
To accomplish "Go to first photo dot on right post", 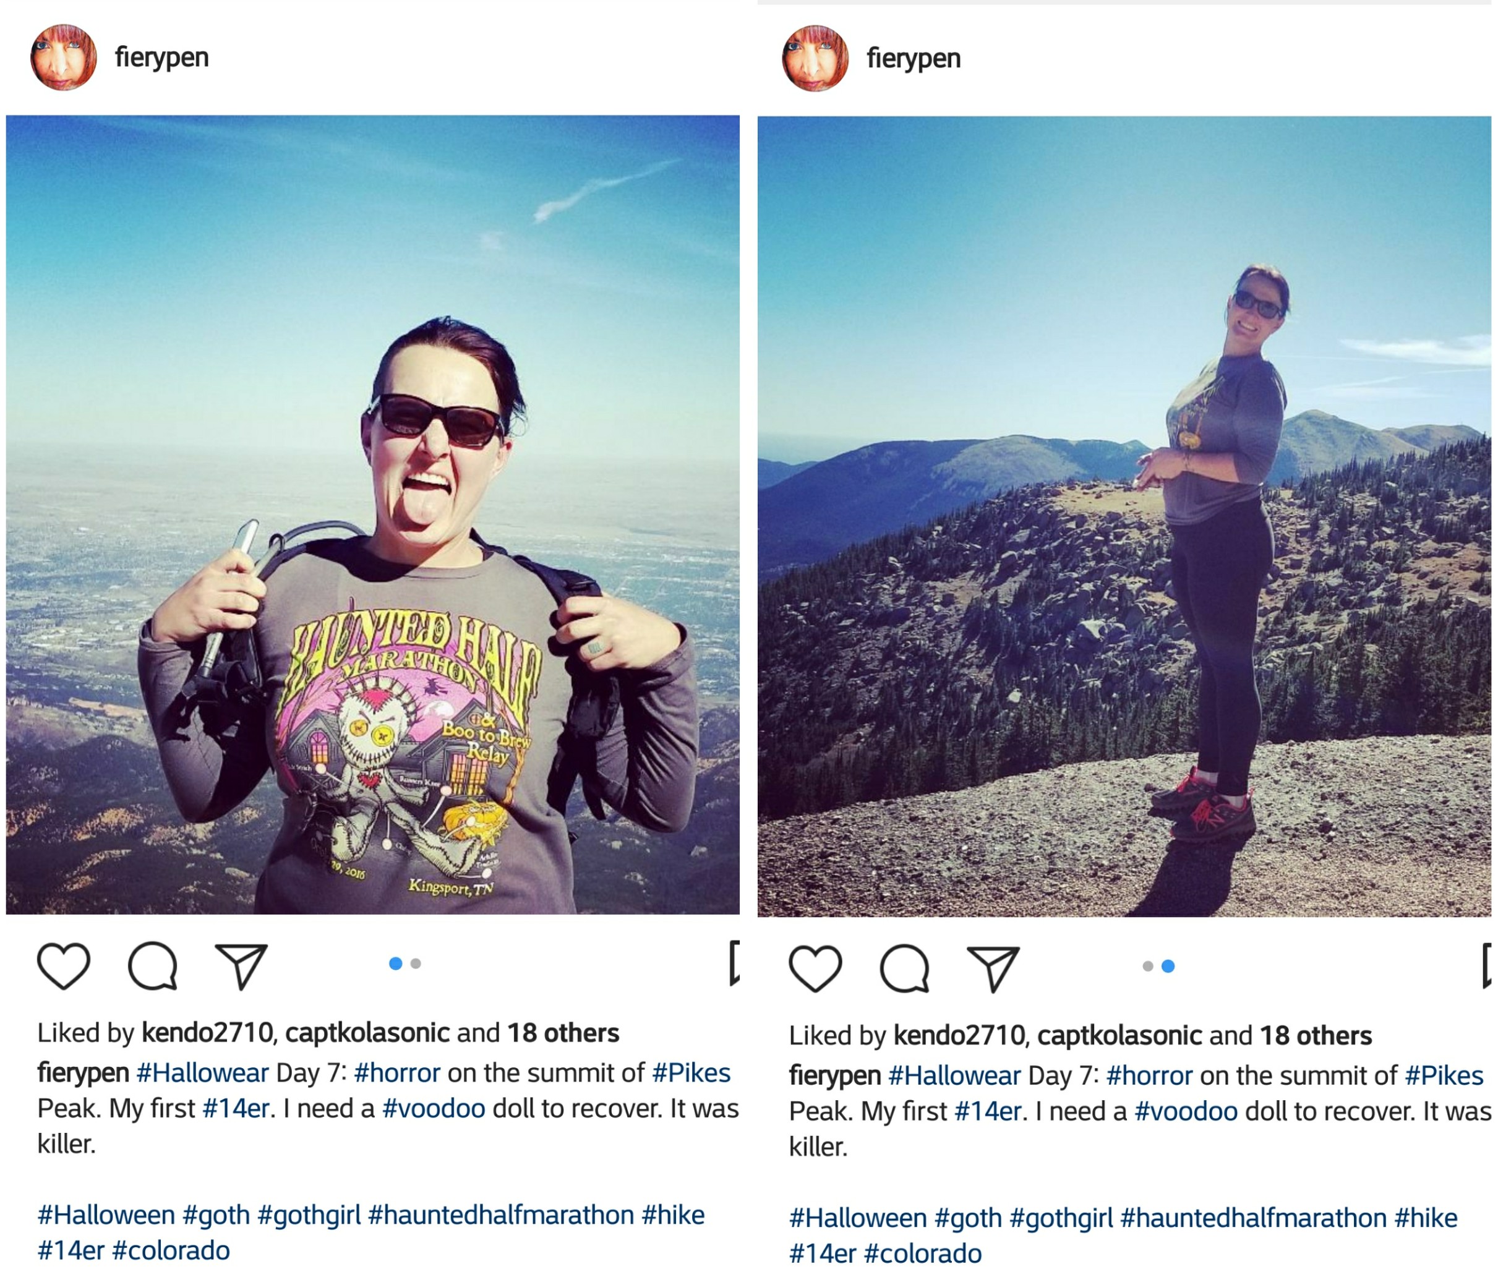I will [1147, 966].
